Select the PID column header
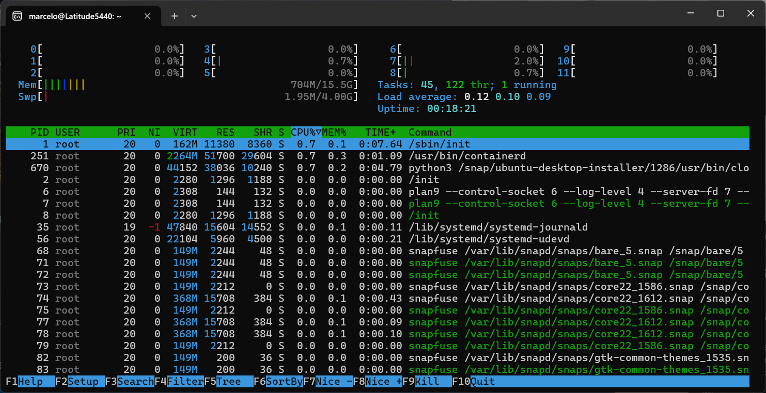The image size is (766, 393). (x=40, y=132)
